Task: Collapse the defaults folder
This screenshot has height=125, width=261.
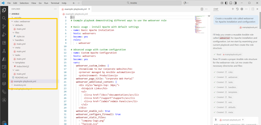Action: pos(14,25)
